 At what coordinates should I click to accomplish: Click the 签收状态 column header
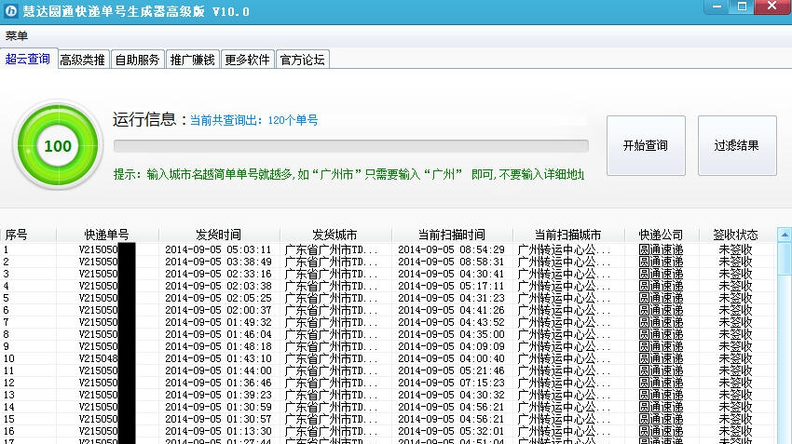pos(735,235)
